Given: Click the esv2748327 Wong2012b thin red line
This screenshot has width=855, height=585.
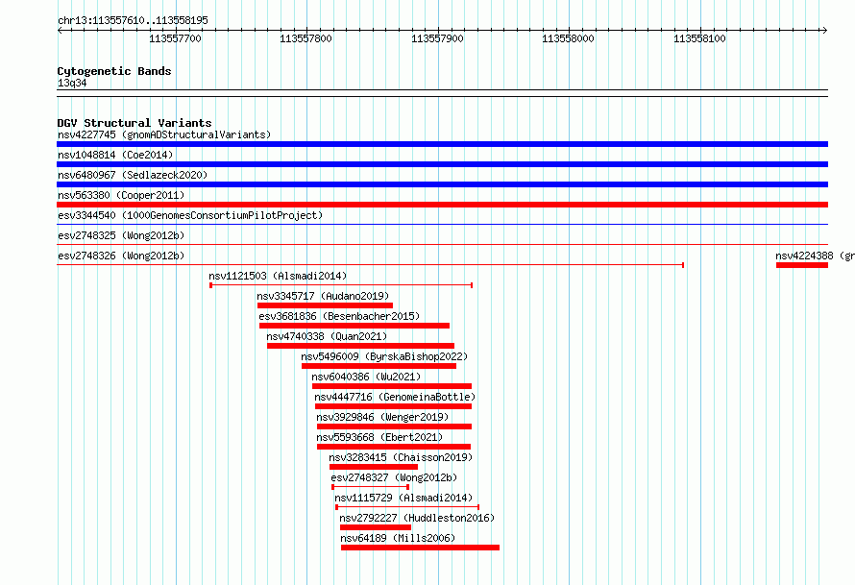Looking at the screenshot, I should (x=370, y=487).
